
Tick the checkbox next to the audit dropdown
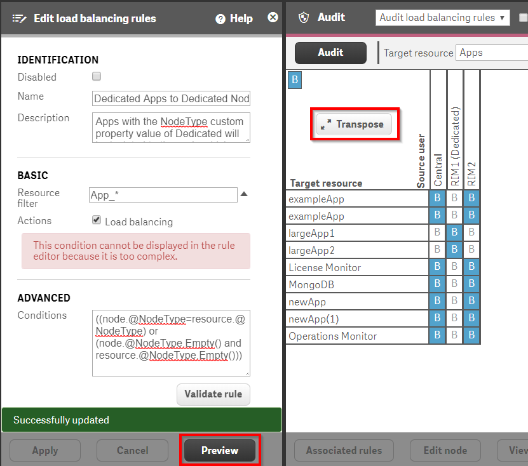[522, 18]
